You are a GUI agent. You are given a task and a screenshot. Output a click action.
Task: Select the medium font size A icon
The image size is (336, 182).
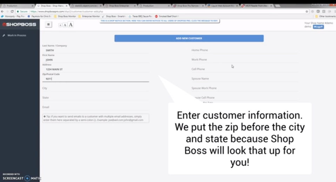tap(65, 25)
